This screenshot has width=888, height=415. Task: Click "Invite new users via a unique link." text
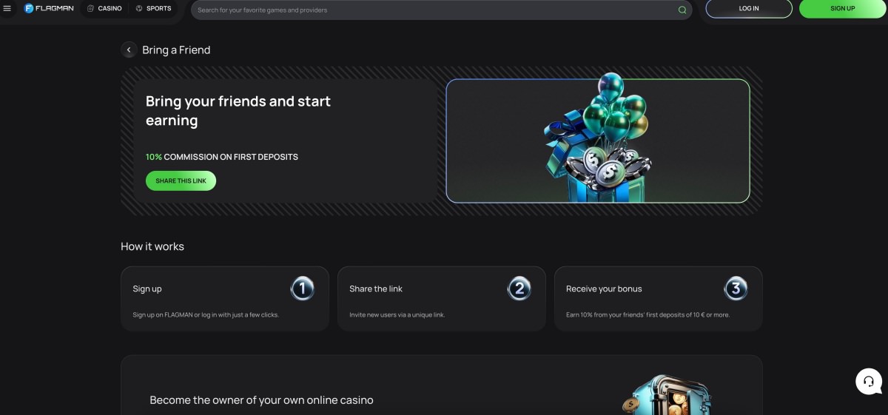pos(397,315)
